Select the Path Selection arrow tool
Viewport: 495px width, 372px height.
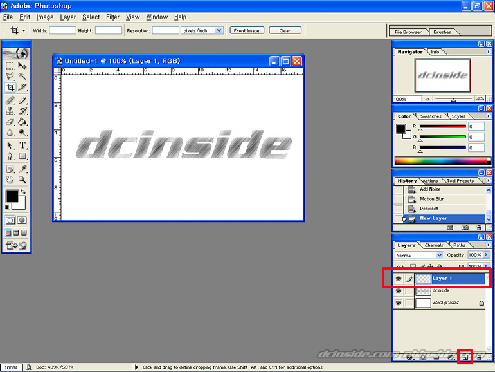[10, 145]
